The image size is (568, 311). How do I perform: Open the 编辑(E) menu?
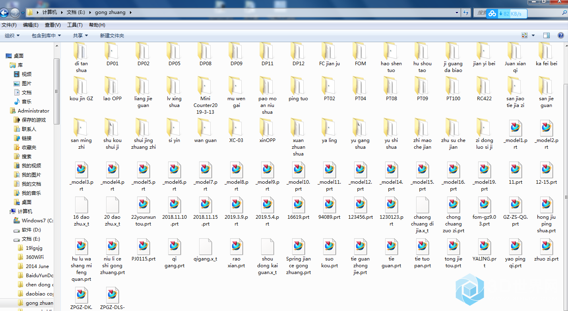click(31, 25)
